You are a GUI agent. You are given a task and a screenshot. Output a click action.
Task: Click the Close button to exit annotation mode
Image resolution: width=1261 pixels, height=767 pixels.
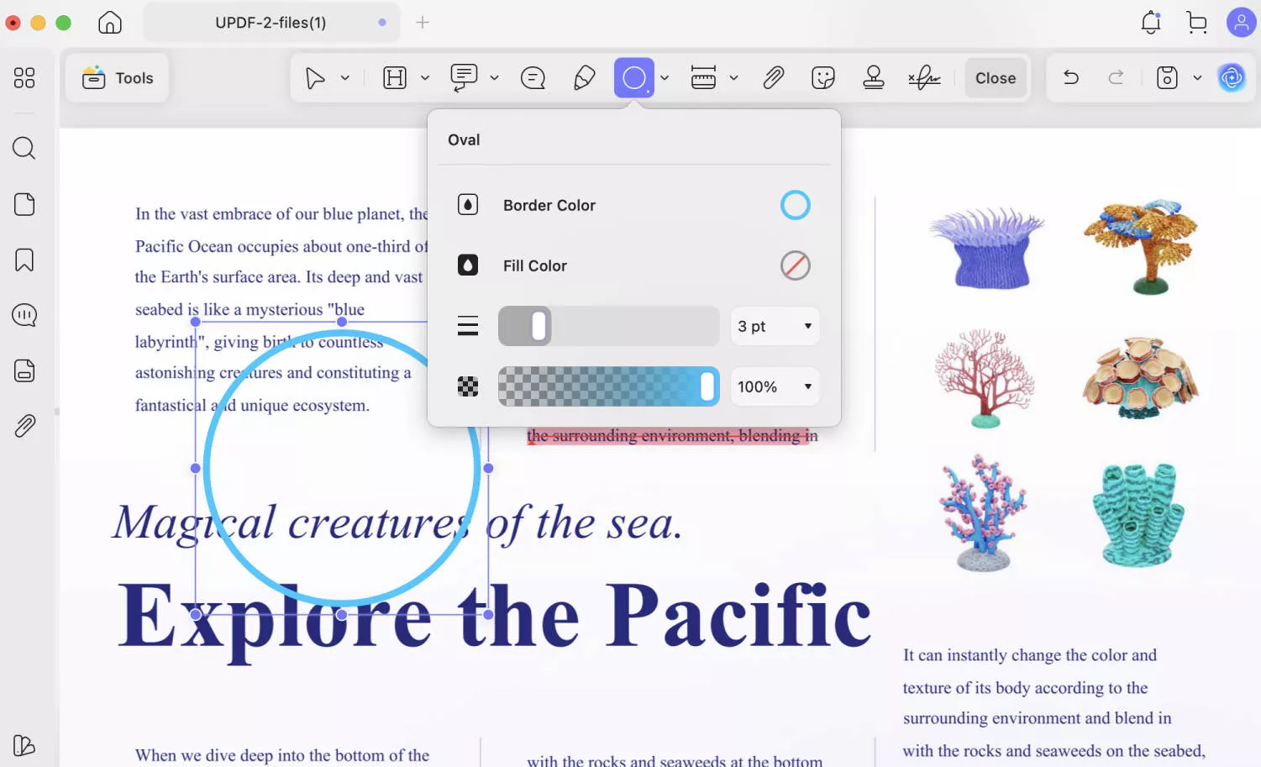[996, 77]
